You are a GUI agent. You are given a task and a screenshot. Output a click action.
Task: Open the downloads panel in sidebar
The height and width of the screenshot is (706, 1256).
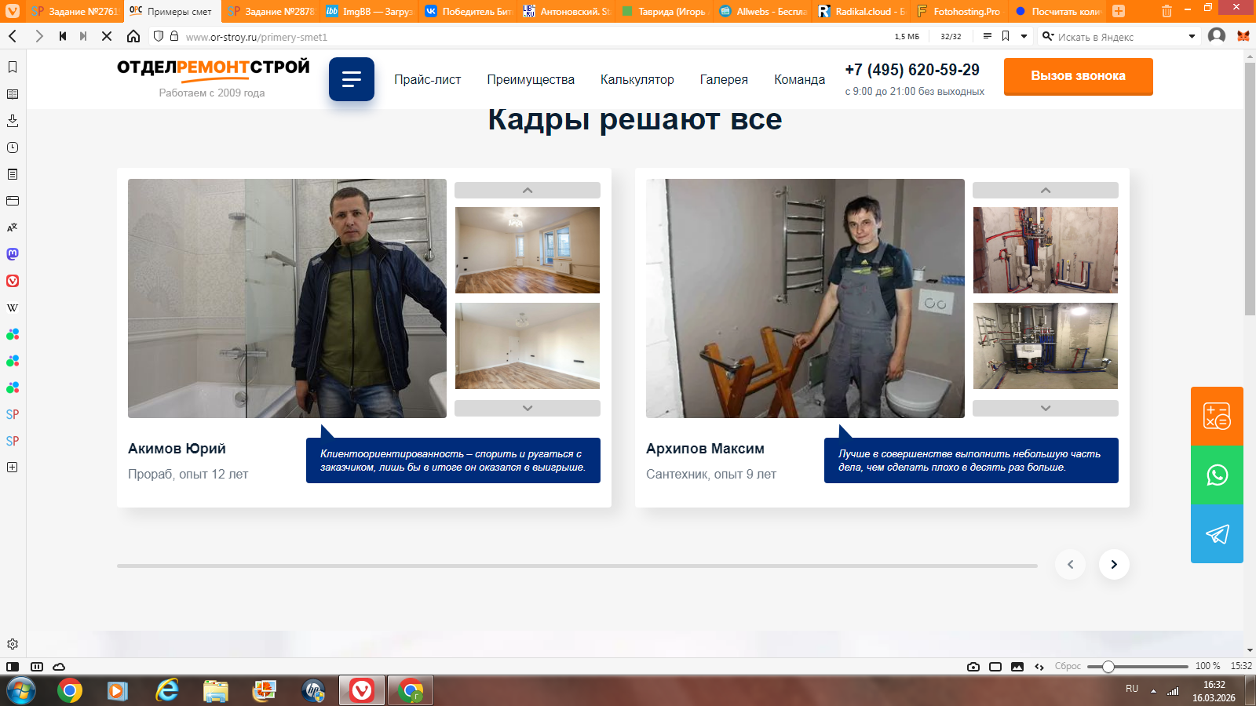(x=13, y=121)
